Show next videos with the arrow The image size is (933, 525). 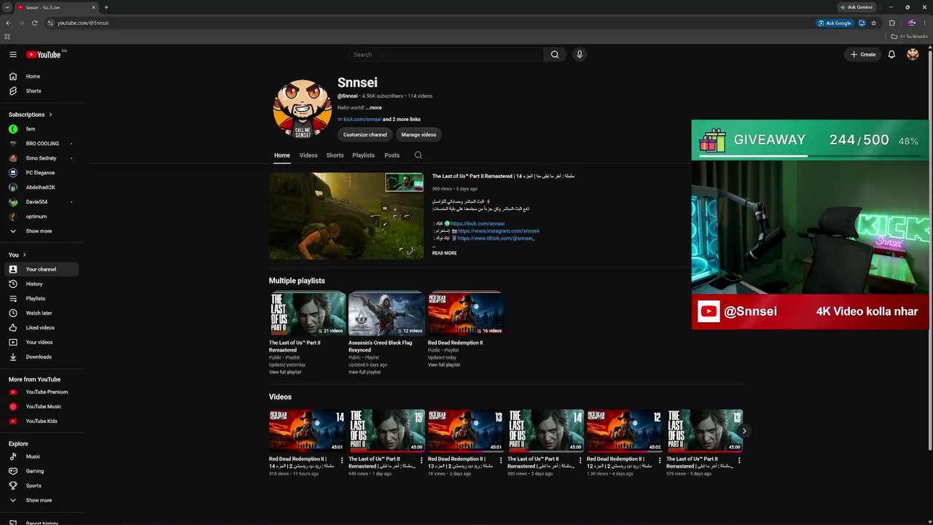[744, 431]
